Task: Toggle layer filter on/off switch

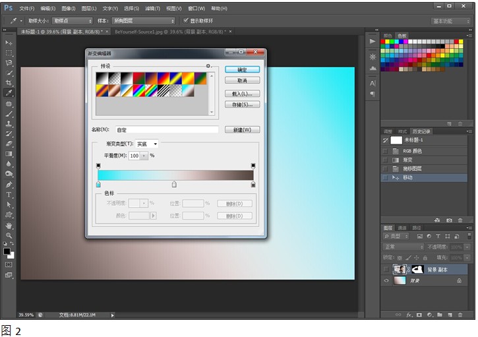Action: pos(469,235)
